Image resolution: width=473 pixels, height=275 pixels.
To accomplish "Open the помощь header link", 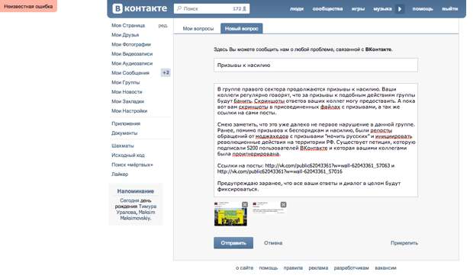I will coord(423,8).
